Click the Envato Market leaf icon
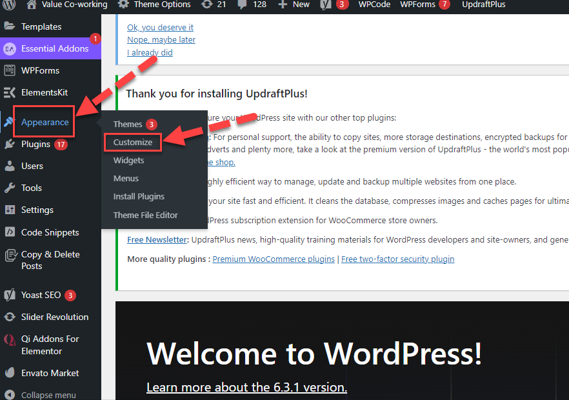 pyautogui.click(x=10, y=372)
